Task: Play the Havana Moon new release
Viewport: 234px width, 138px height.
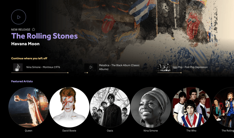Action: 19,17
